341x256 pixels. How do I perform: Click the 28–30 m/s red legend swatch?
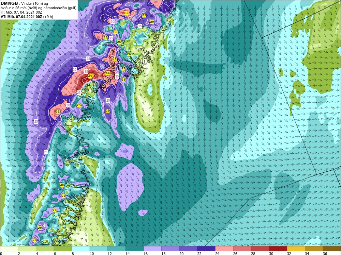click(260, 249)
